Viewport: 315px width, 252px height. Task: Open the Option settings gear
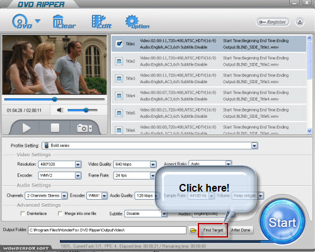click(x=137, y=22)
